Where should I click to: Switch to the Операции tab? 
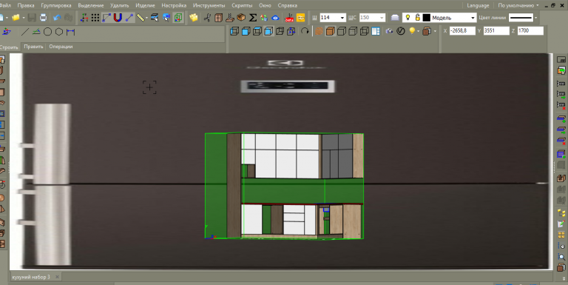61,47
